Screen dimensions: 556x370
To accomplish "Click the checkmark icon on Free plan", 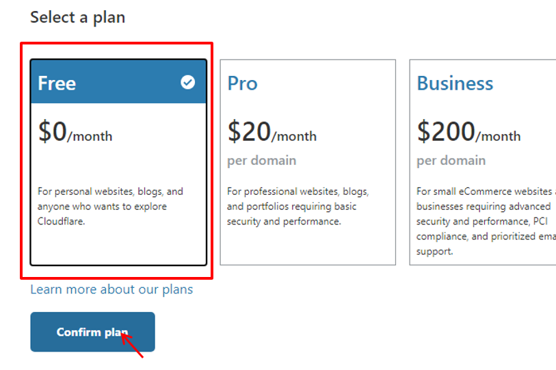I will 187,82.
